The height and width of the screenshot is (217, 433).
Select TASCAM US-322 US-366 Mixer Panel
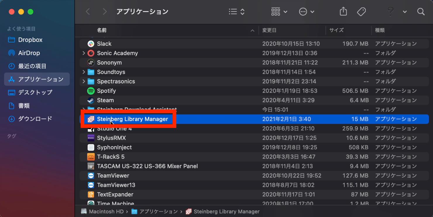pos(147,166)
